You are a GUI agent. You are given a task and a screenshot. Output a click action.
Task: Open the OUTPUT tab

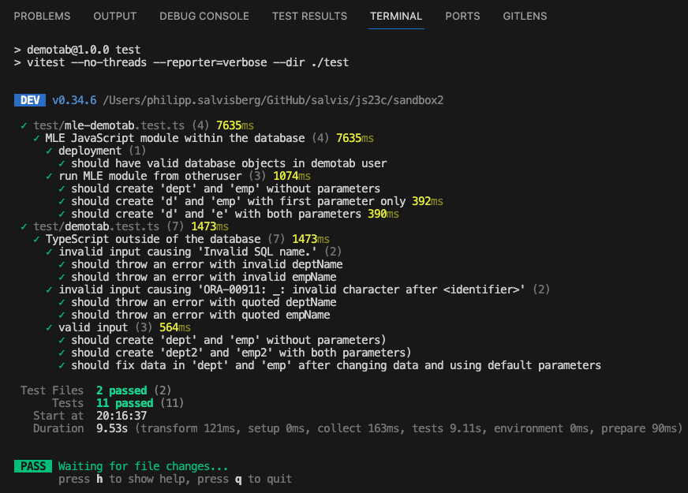pos(115,17)
